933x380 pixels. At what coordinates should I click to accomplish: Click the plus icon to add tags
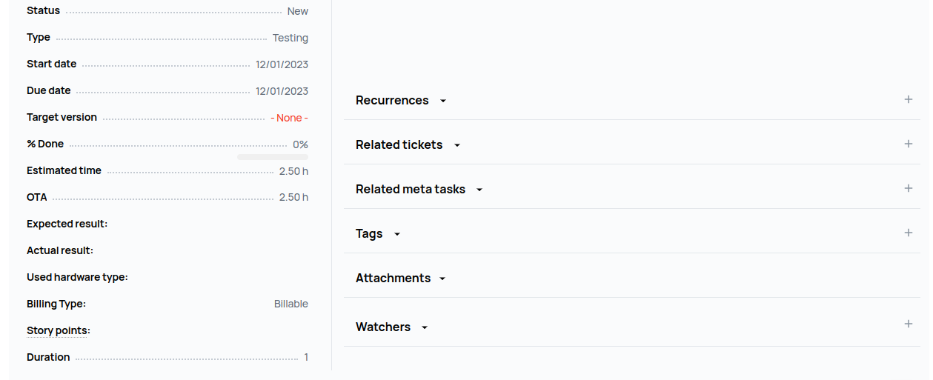(x=908, y=233)
